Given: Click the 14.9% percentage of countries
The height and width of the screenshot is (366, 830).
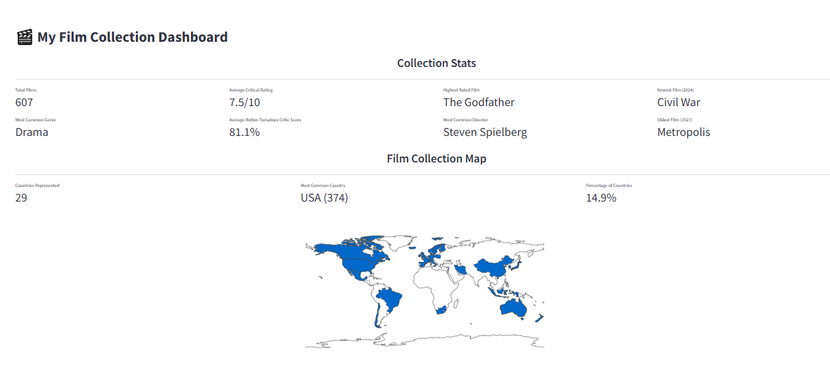Looking at the screenshot, I should pos(601,198).
